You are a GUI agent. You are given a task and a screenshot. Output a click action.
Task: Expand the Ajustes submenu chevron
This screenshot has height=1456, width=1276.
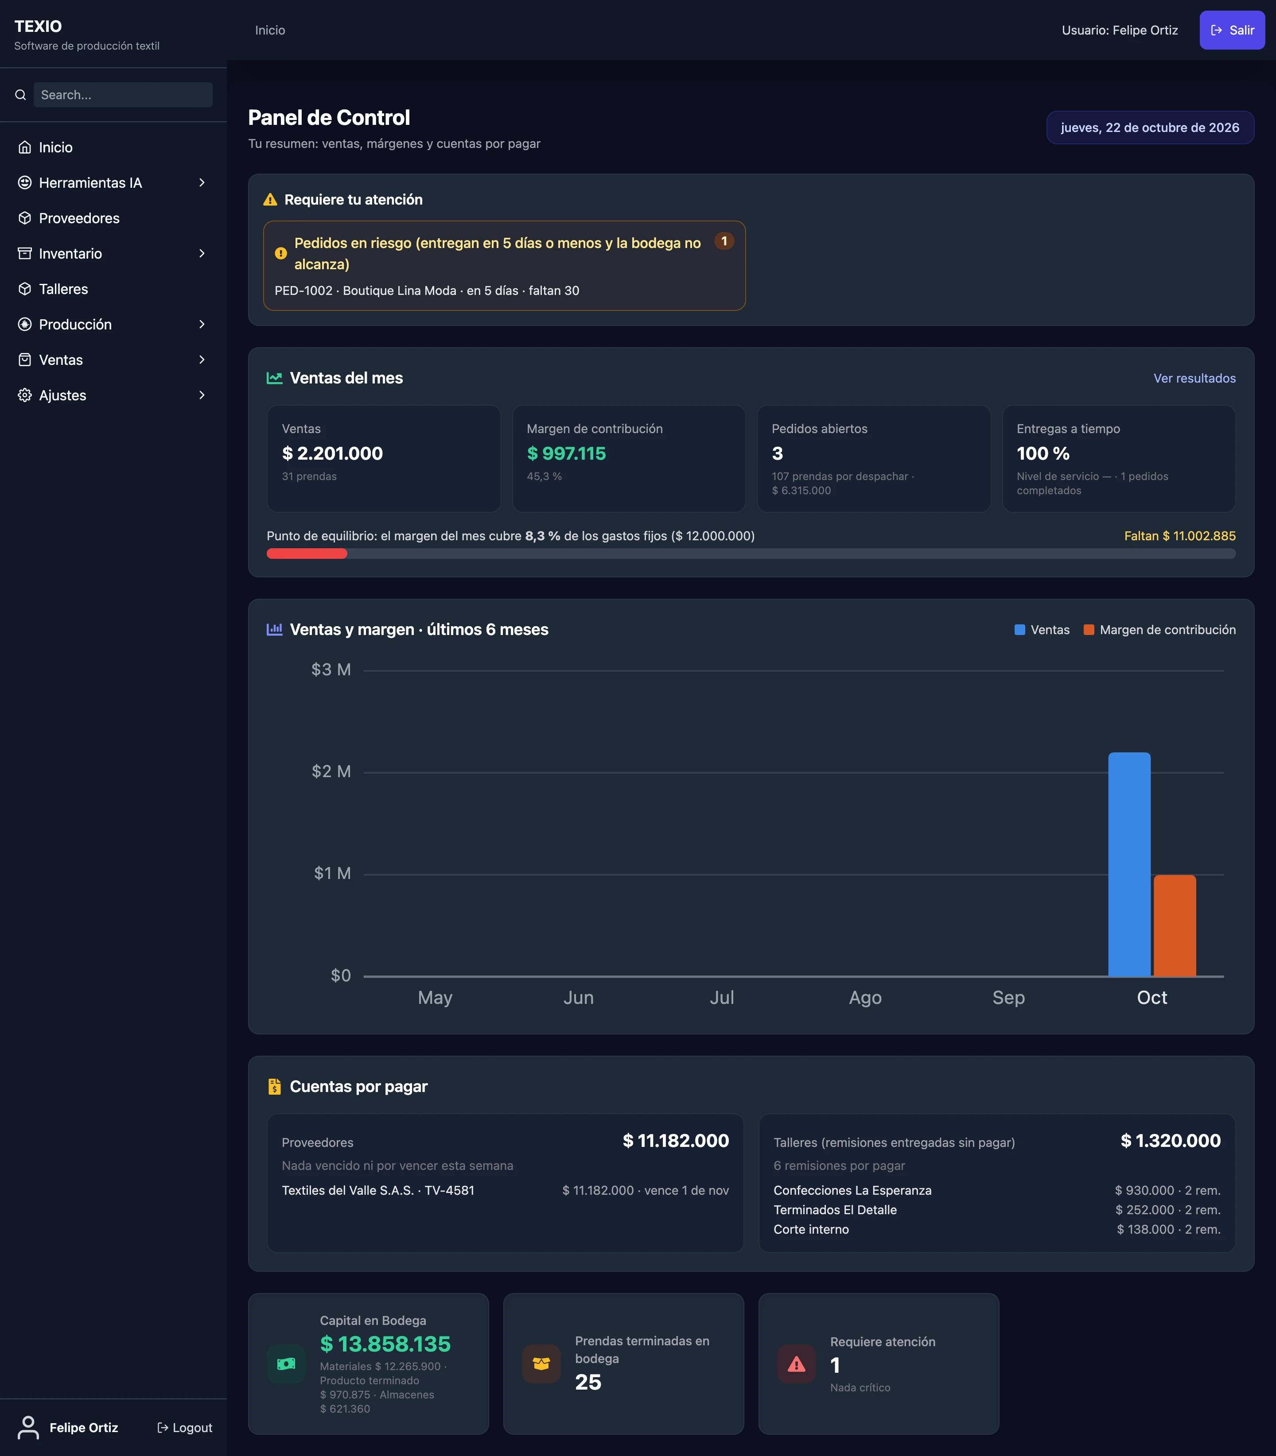202,395
